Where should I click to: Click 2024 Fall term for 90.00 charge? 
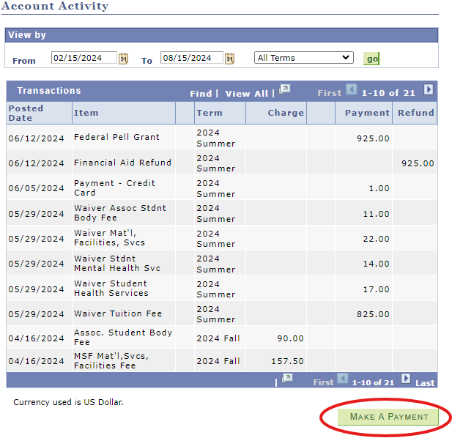[x=218, y=338]
